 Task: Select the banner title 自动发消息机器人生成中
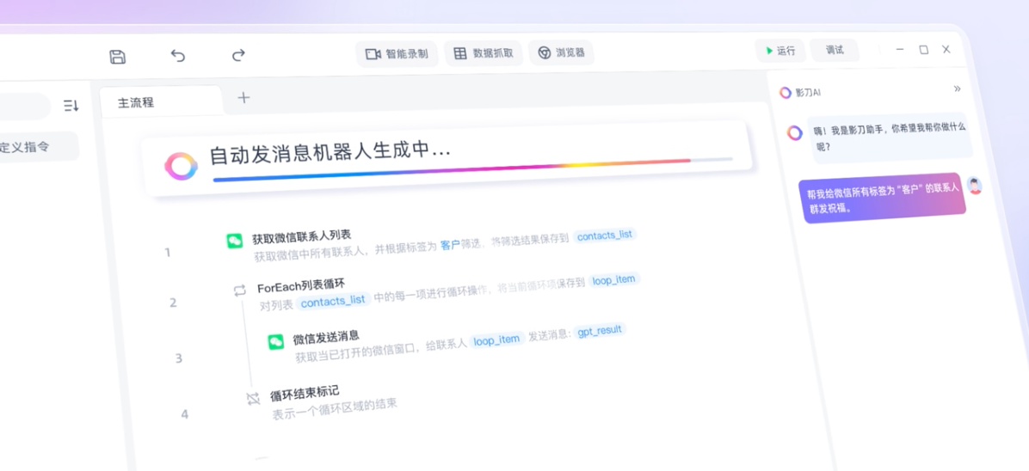coord(330,153)
